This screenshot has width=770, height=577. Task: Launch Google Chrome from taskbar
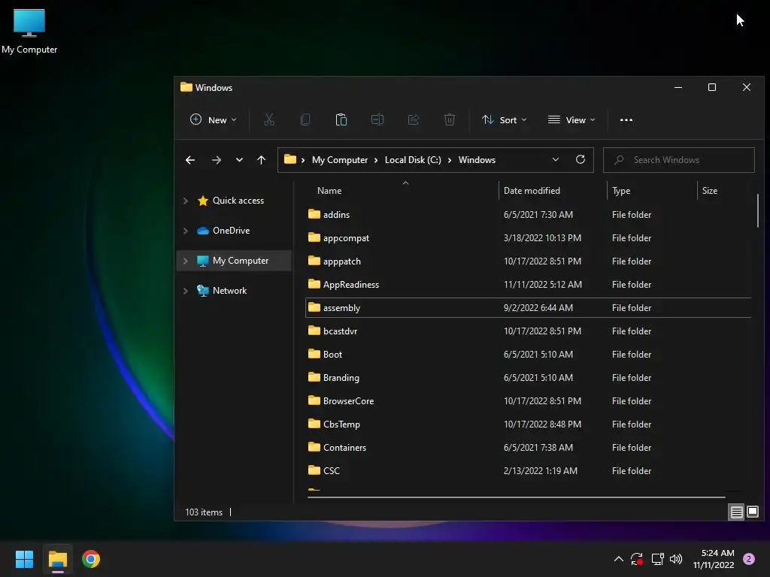pyautogui.click(x=91, y=559)
